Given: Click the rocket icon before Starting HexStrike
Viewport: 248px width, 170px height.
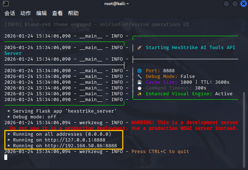Looking at the screenshot, I should [139, 48].
